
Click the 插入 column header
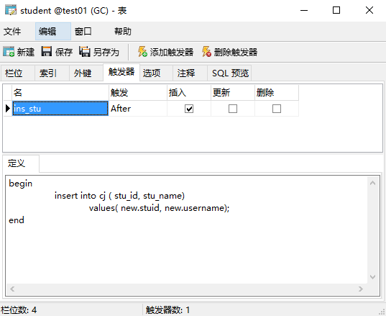[189, 93]
